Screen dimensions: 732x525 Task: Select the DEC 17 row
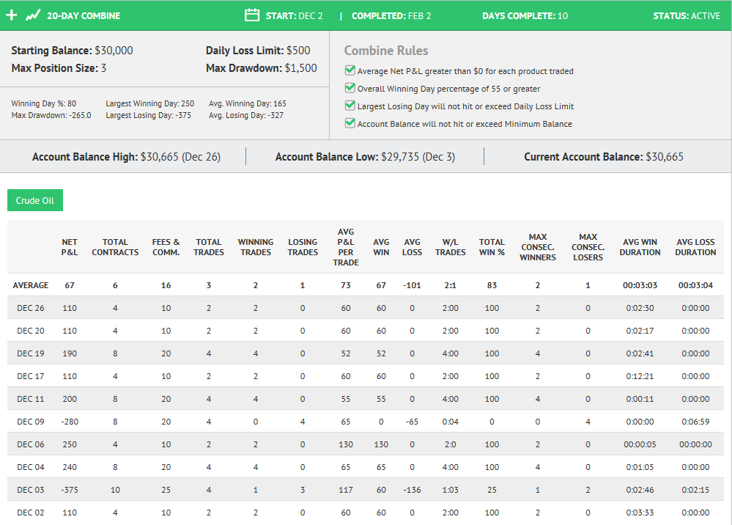366,376
